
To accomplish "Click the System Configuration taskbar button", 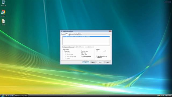I will click(x=21, y=96).
